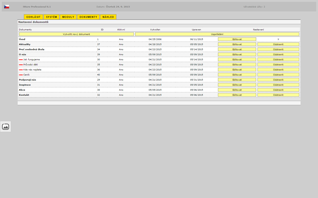Viewport: 318px width, 198px height.
Task: Remove the Průvodci dětí document
Action: pyautogui.click(x=278, y=64)
